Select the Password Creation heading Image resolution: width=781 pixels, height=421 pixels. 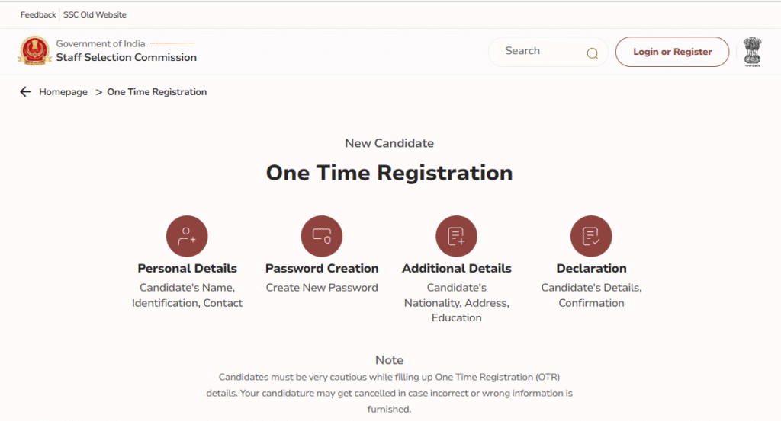pos(322,268)
